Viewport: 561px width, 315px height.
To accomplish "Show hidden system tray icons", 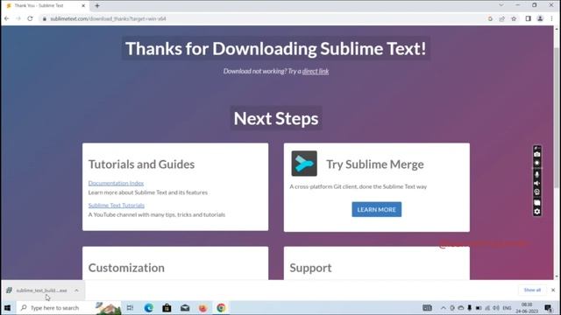I will tap(444, 308).
